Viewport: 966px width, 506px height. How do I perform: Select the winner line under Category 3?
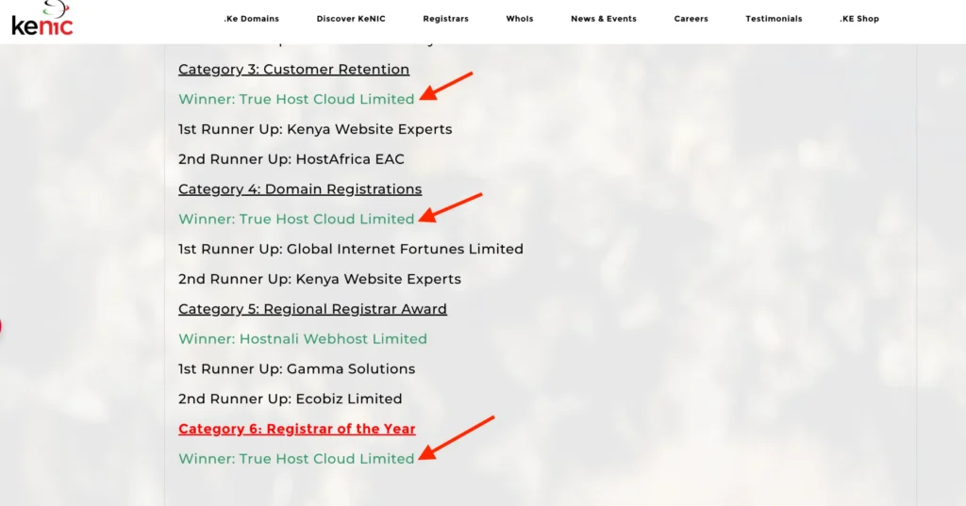point(296,99)
